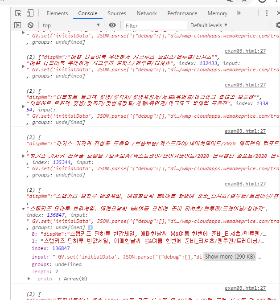Select the 'groups: undefined' property row
Viewport: 280px width, 300px height.
pyautogui.click(x=57, y=264)
